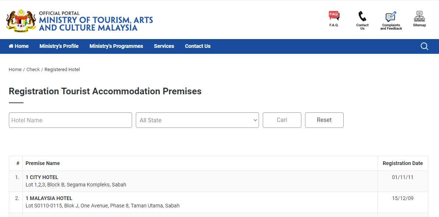Select Contact Us in navigation bar
The height and width of the screenshot is (217, 439).
click(x=198, y=46)
